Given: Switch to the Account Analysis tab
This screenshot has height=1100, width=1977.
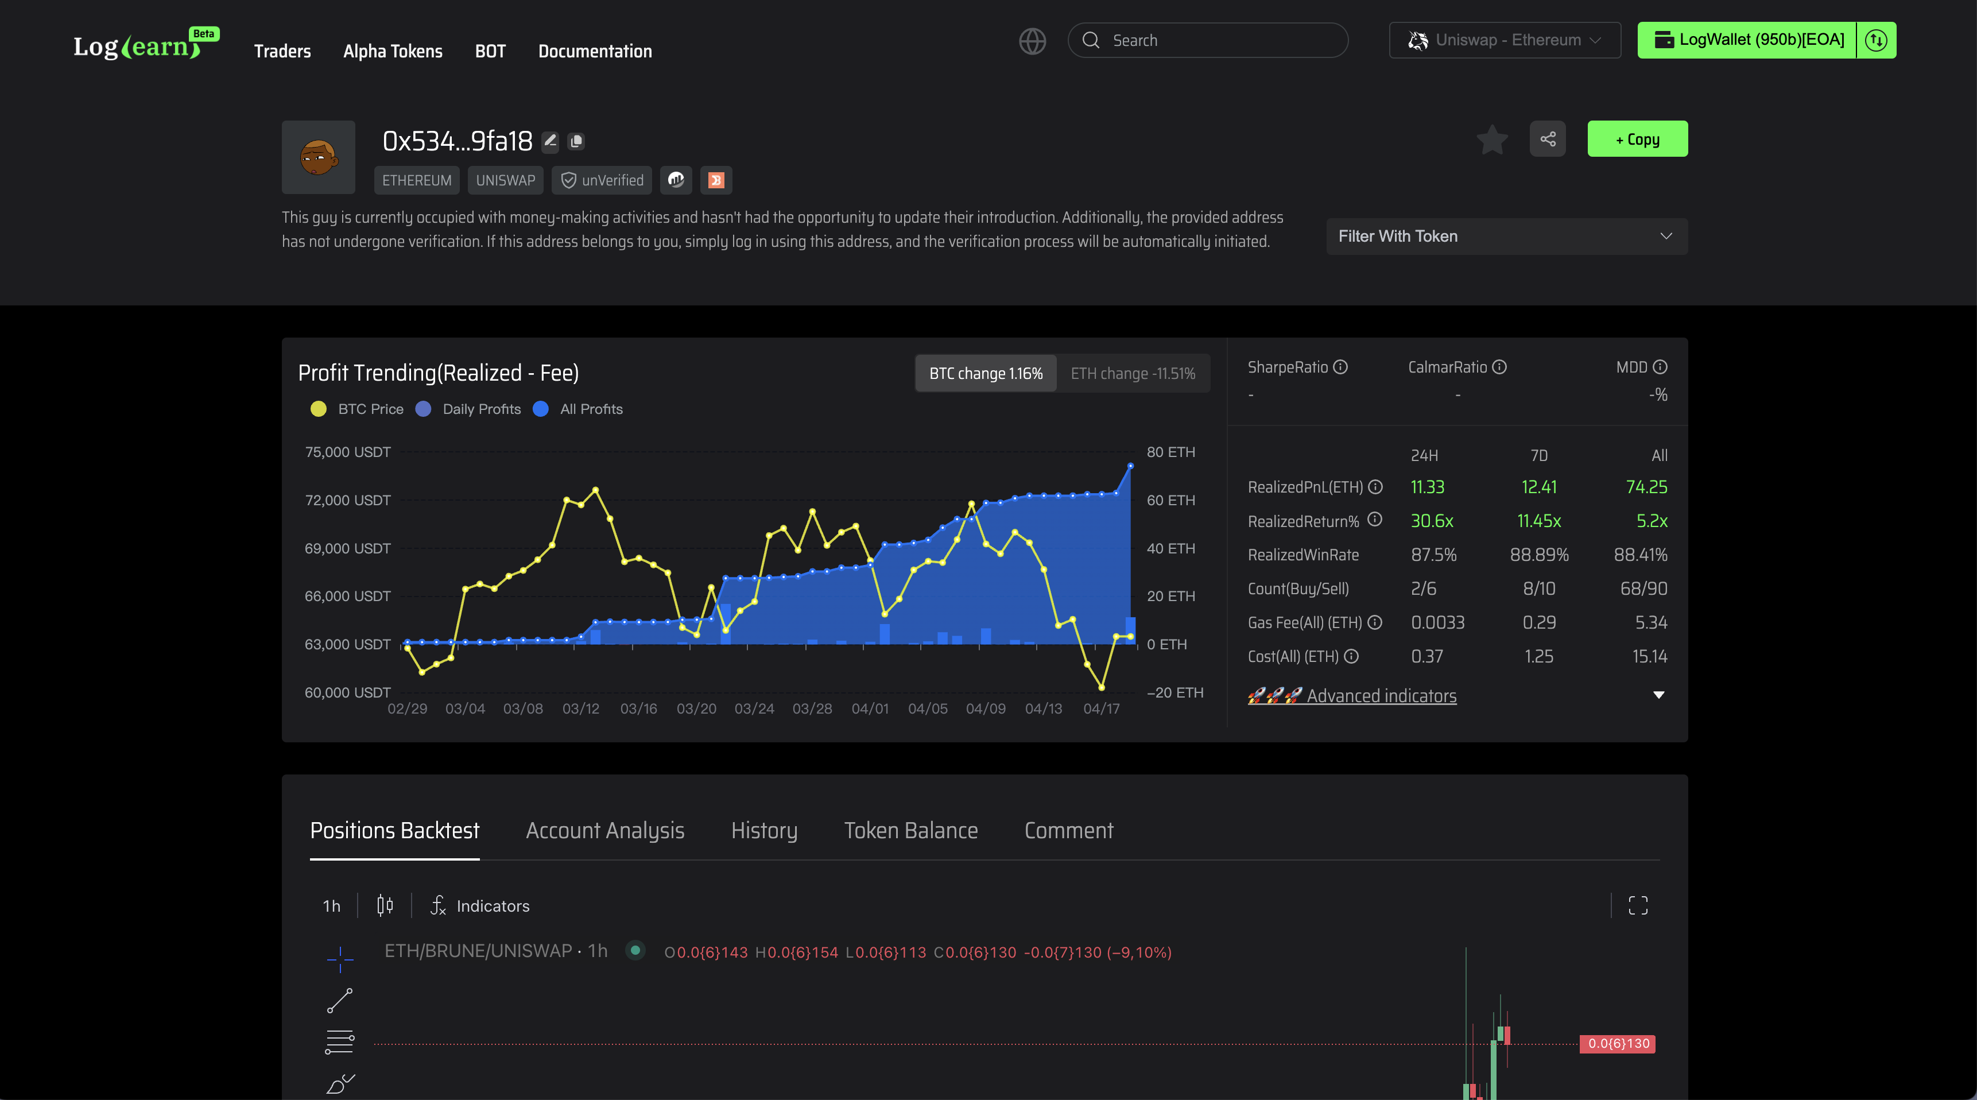Looking at the screenshot, I should pyautogui.click(x=605, y=831).
